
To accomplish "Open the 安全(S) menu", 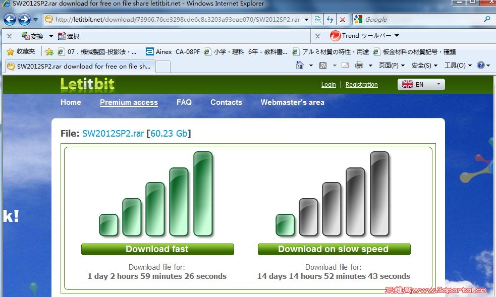I will point(424,66).
